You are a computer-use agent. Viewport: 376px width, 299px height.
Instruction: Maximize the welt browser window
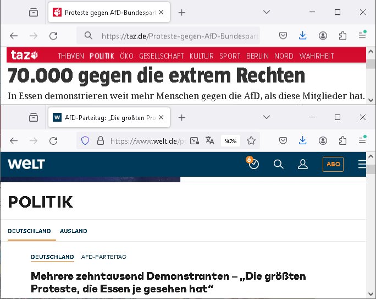[338, 117]
